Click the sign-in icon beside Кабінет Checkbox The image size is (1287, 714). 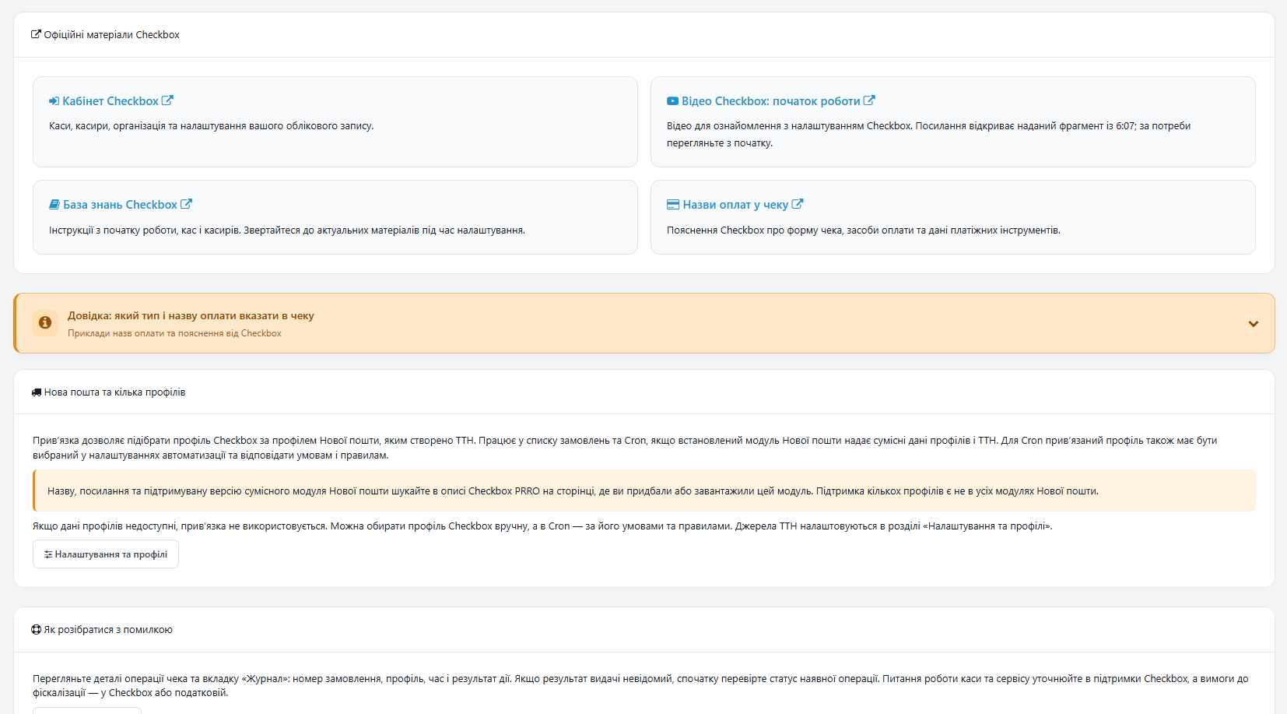(54, 101)
